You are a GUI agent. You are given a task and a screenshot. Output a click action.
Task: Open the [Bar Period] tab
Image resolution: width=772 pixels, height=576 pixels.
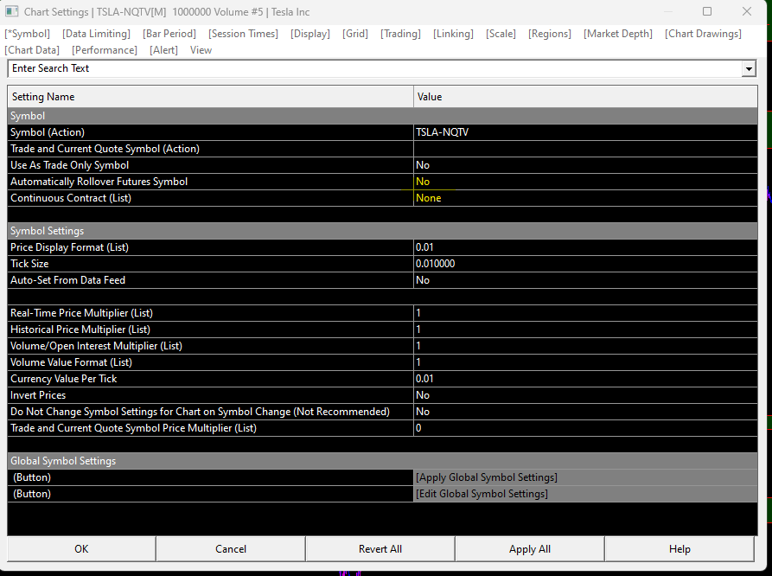point(169,34)
